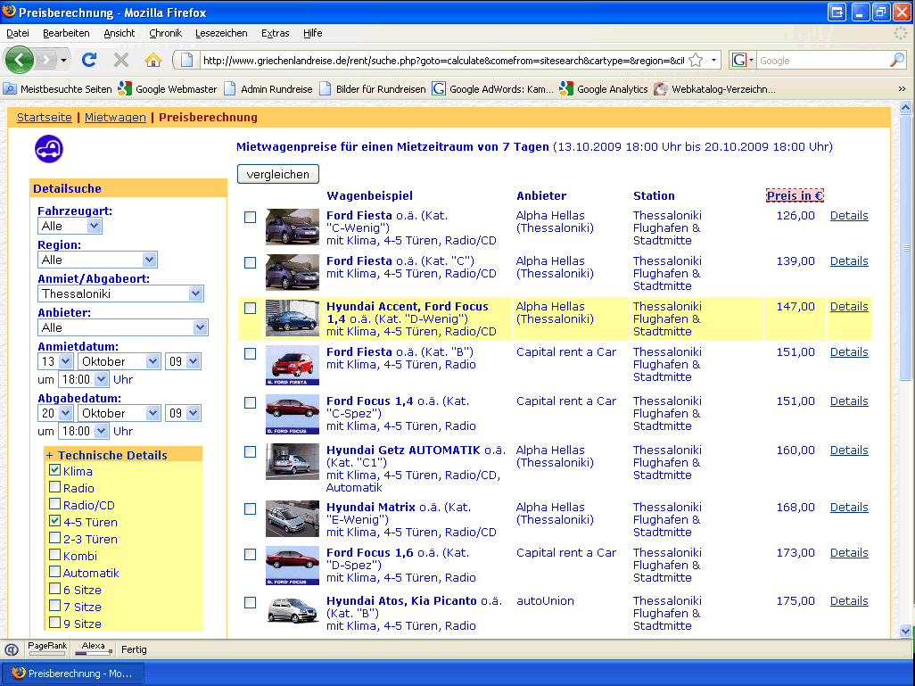Screen dimensions: 915x686
Task: Click the Stop loading X icon
Action: [x=120, y=60]
